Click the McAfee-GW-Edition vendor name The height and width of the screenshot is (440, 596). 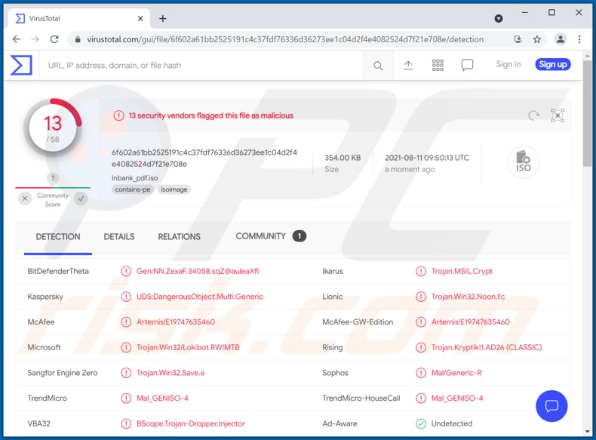pos(358,322)
